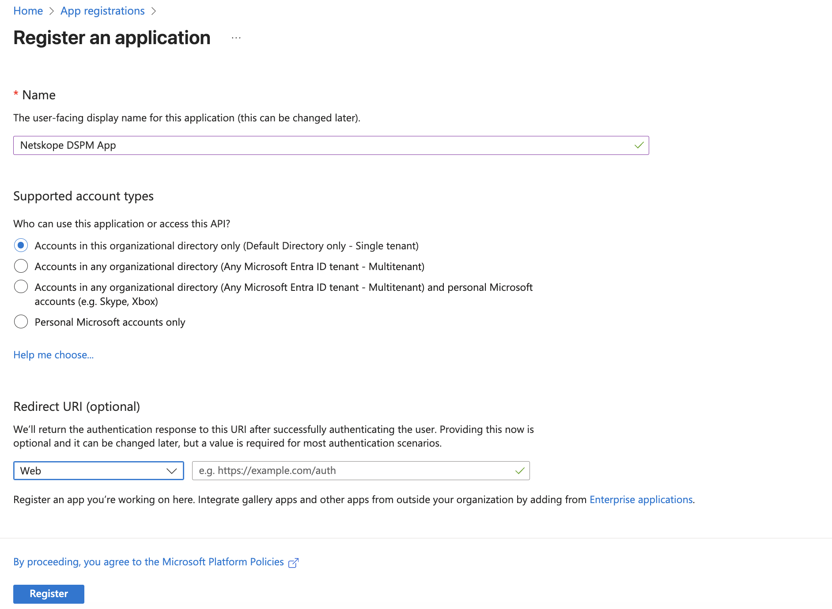Navigate to App registrations breadcrumb
This screenshot has height=609, width=832.
pyautogui.click(x=102, y=11)
